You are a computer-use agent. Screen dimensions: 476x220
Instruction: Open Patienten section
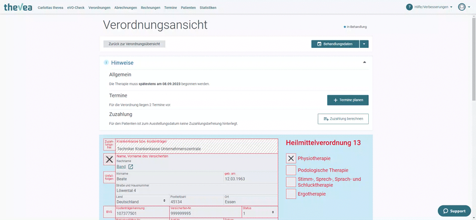coord(188,8)
